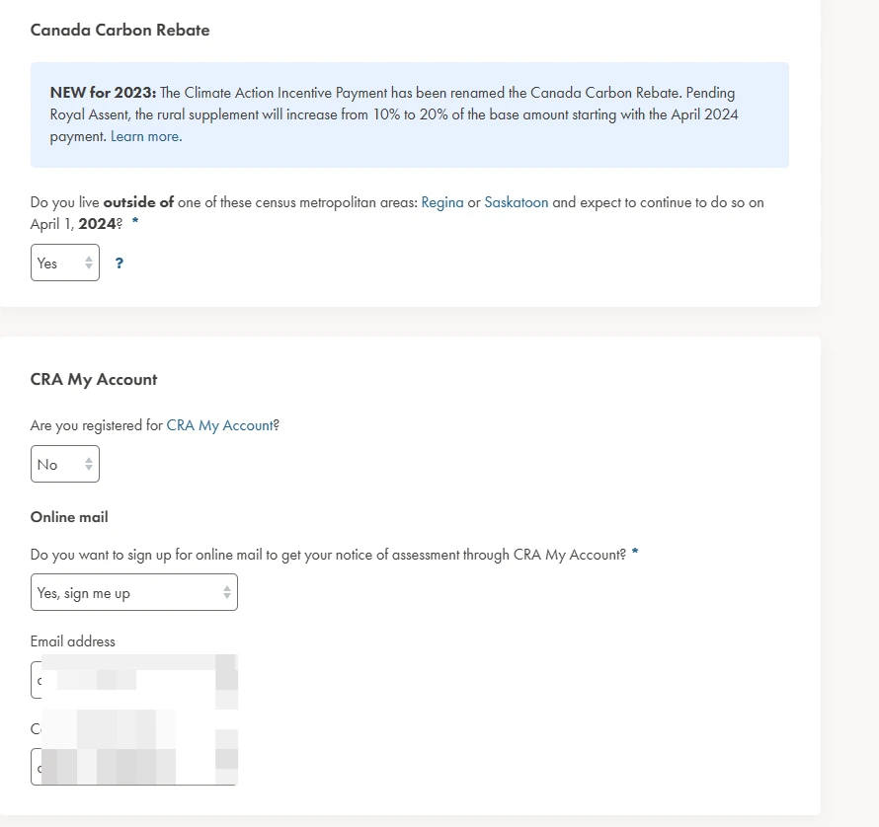Select the Canada Carbon Rebate heading
Viewport: 879px width, 827px height.
[x=120, y=30]
